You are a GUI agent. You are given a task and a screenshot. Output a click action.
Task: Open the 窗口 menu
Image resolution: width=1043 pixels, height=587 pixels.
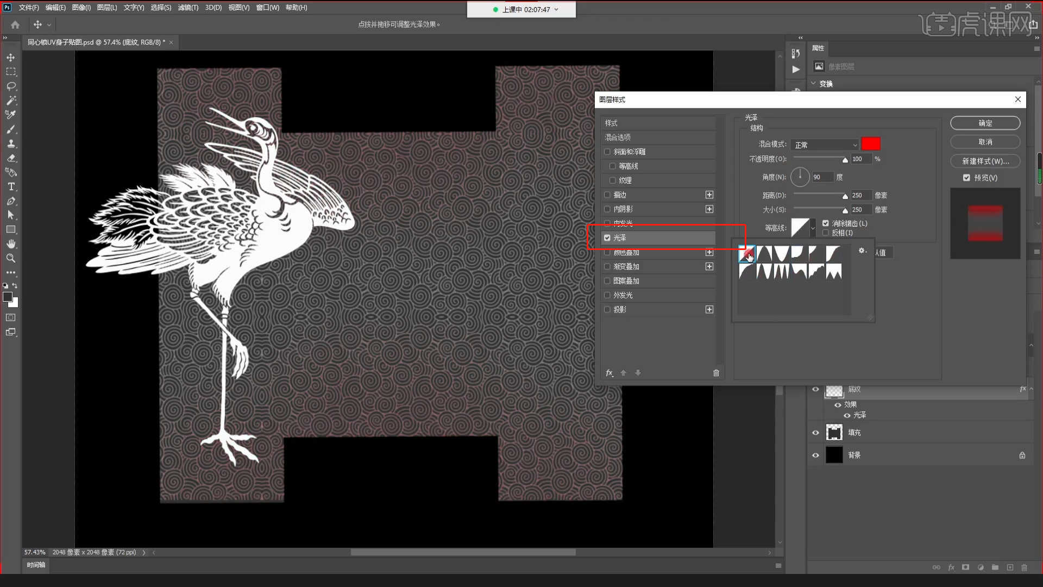(x=268, y=8)
